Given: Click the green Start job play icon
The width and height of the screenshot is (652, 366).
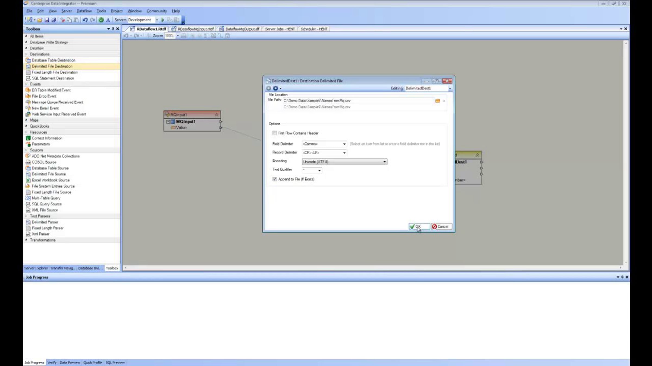Looking at the screenshot, I should (x=163, y=20).
